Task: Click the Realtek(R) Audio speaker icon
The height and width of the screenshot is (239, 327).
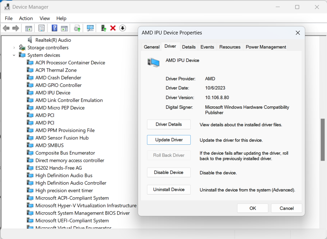Action: [30, 40]
